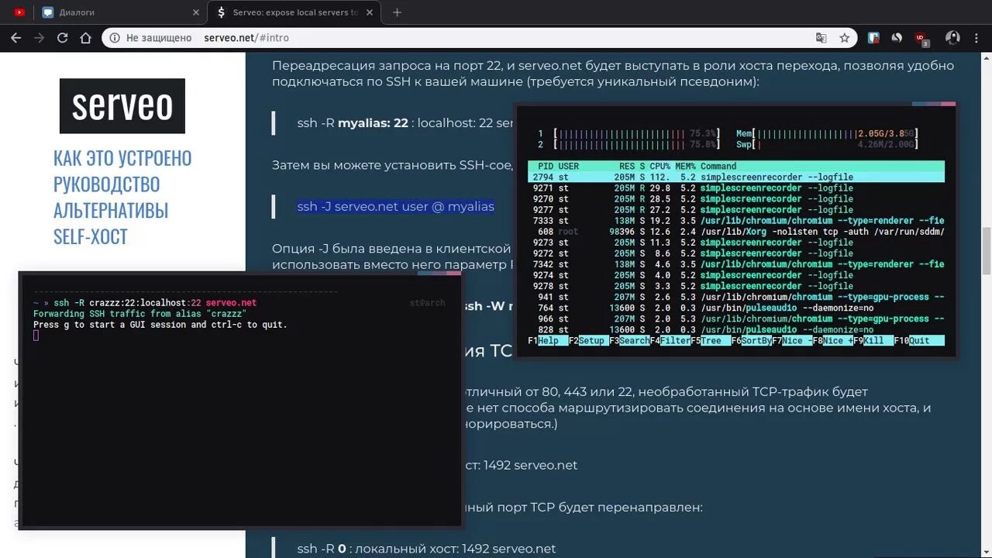Open the browser home page
Image resolution: width=992 pixels, height=558 pixels.
coord(86,37)
